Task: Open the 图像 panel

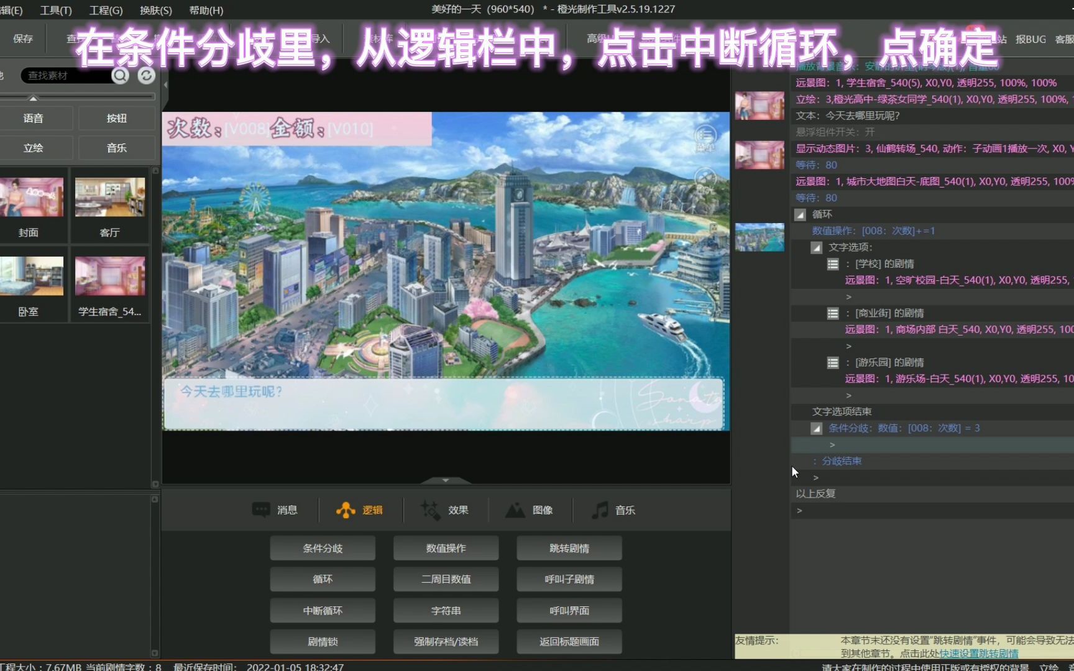Action: (530, 510)
